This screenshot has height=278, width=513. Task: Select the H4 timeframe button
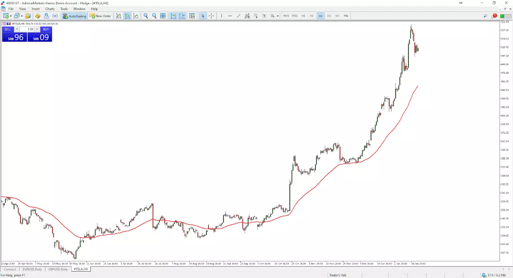click(320, 16)
